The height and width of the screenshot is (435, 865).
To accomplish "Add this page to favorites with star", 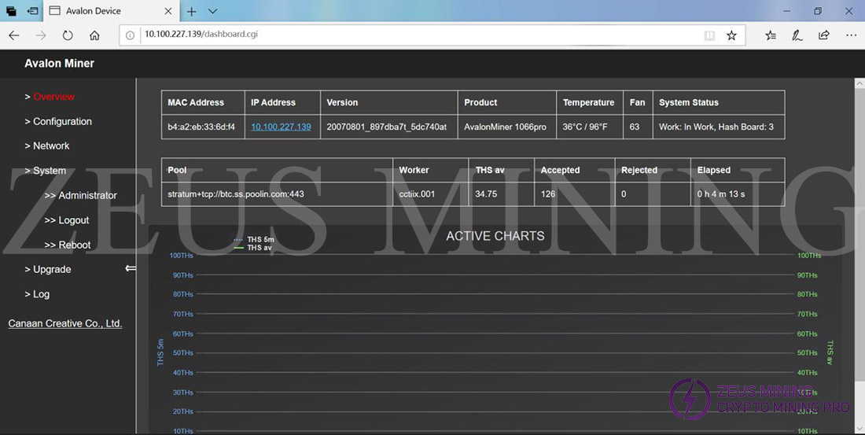I will click(x=731, y=35).
